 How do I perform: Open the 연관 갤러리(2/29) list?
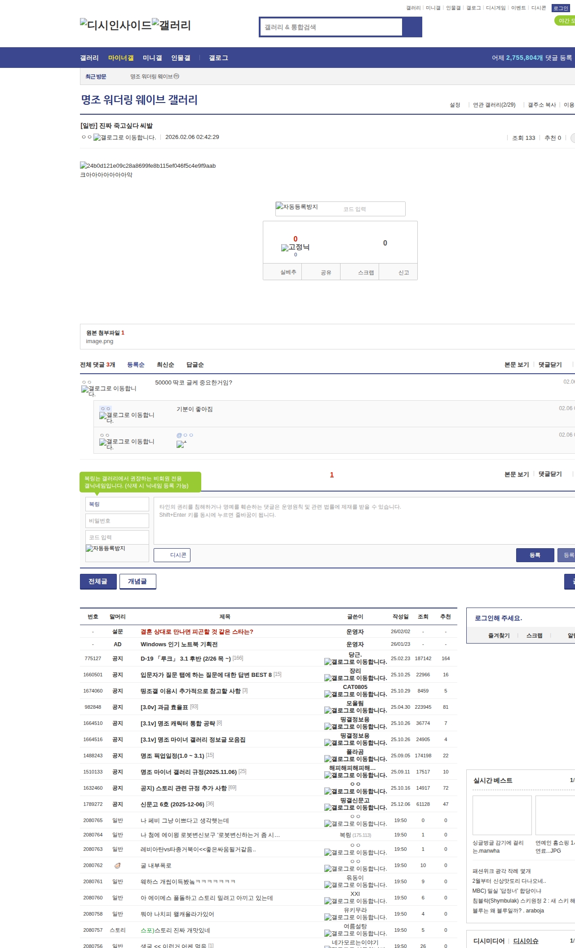click(x=494, y=105)
